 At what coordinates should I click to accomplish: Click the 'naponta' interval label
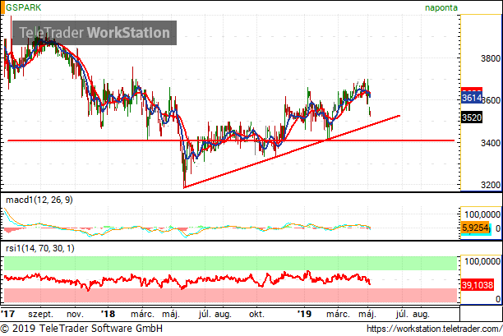point(441,7)
